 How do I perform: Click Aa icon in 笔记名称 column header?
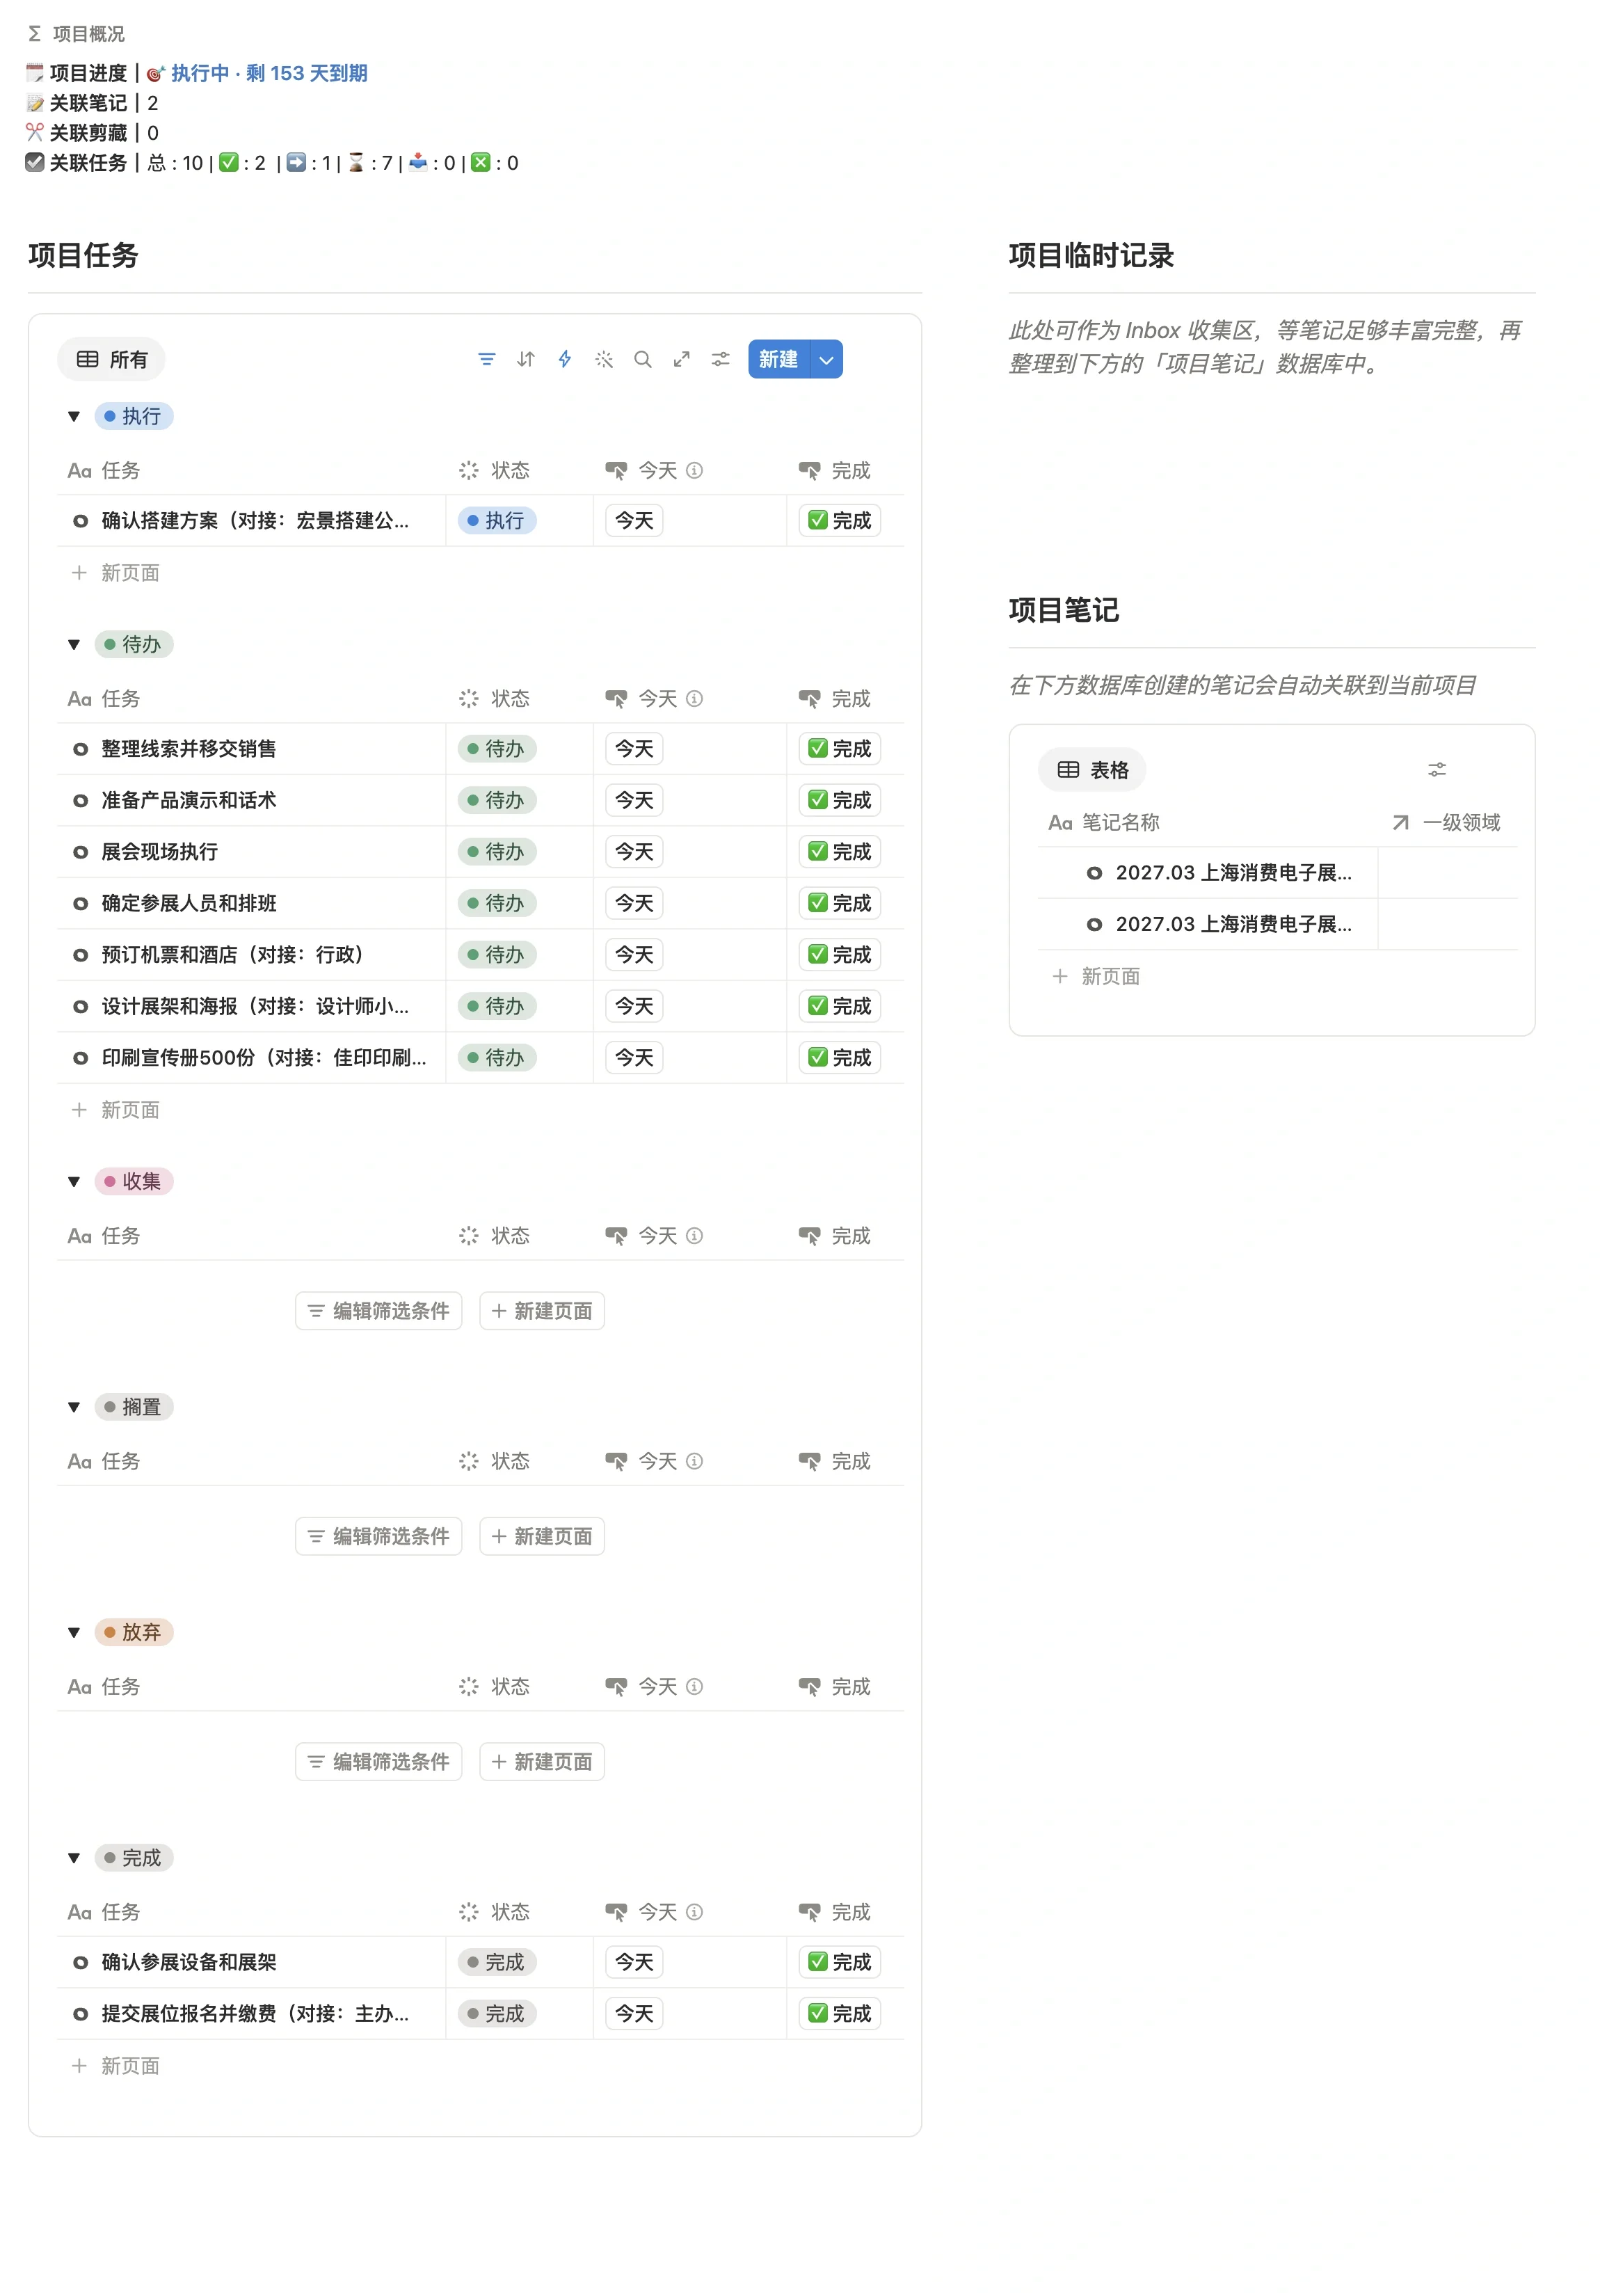coord(1060,823)
